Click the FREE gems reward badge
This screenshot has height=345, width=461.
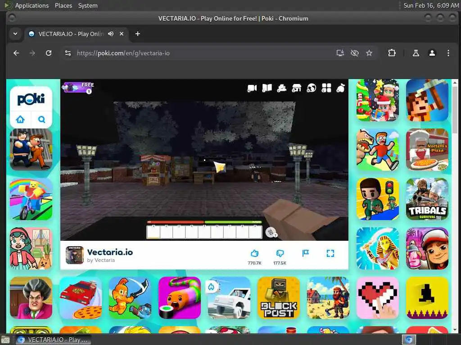pyautogui.click(x=78, y=88)
